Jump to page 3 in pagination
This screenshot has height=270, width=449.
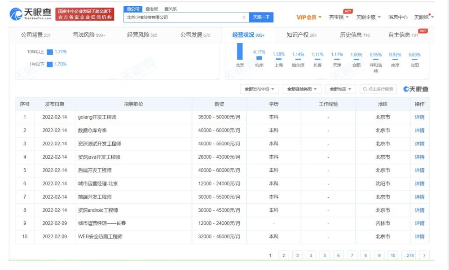(298, 255)
